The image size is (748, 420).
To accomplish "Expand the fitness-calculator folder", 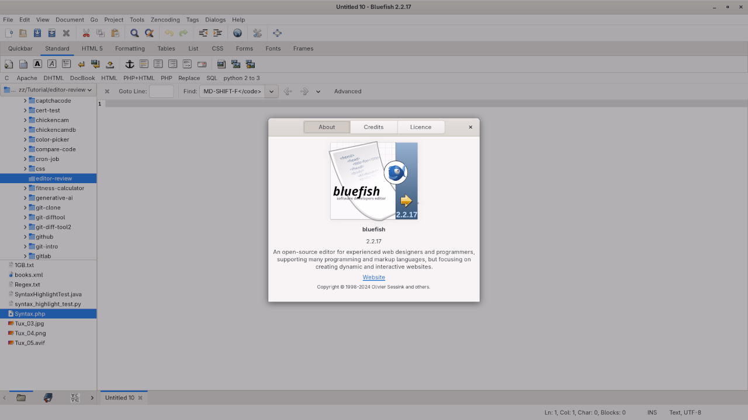I will tap(25, 188).
